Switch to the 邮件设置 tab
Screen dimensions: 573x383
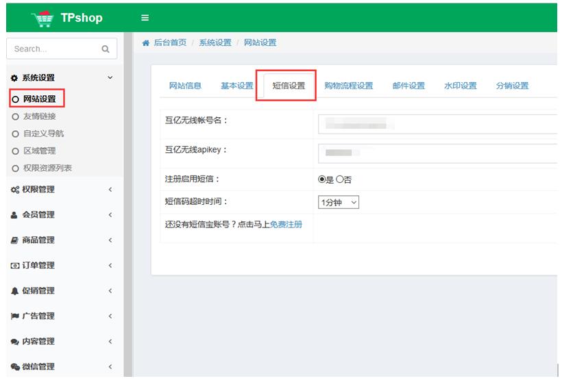409,86
